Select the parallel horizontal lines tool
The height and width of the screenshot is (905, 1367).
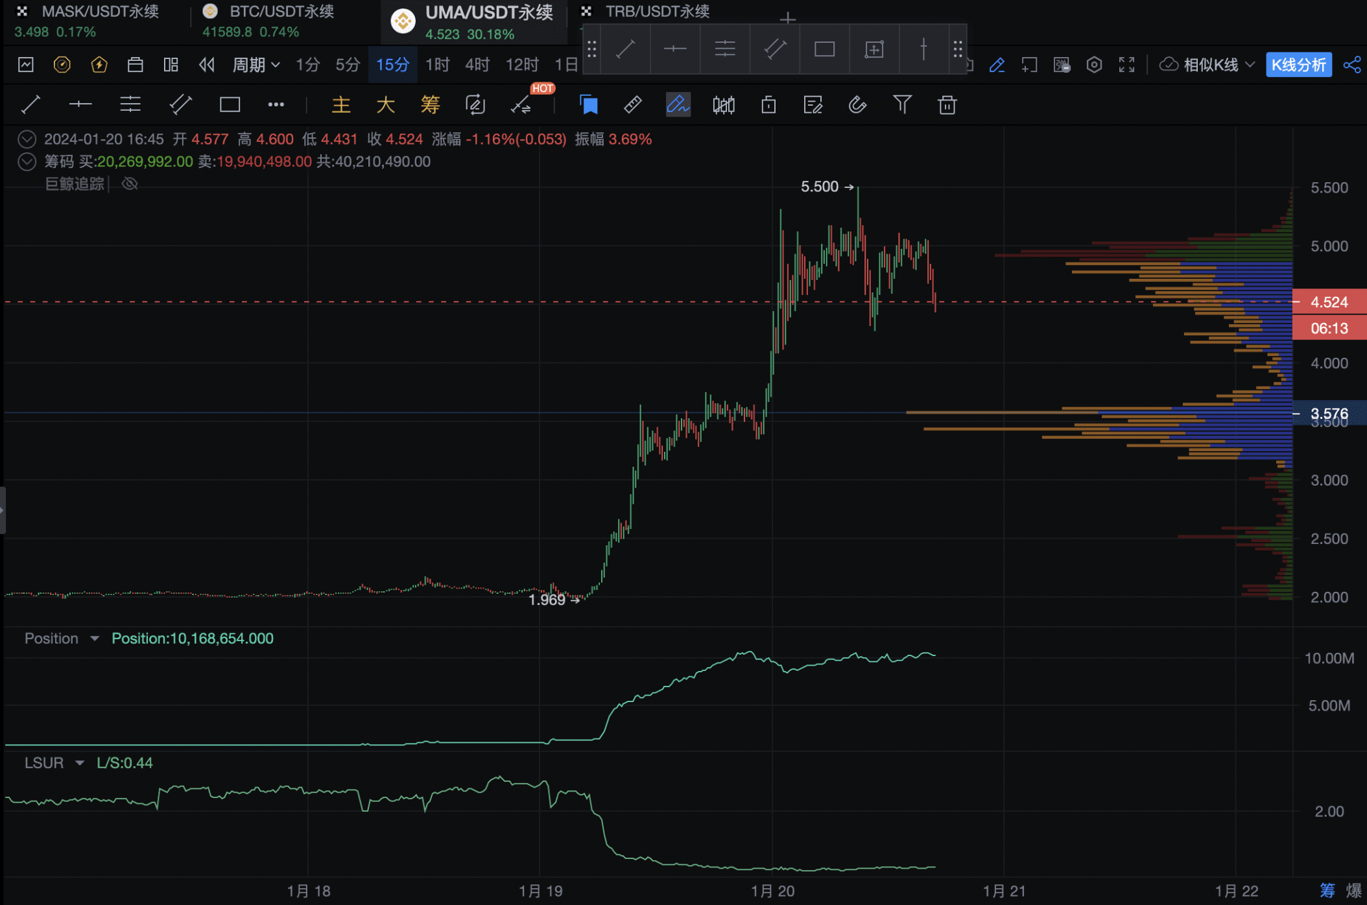coord(130,104)
